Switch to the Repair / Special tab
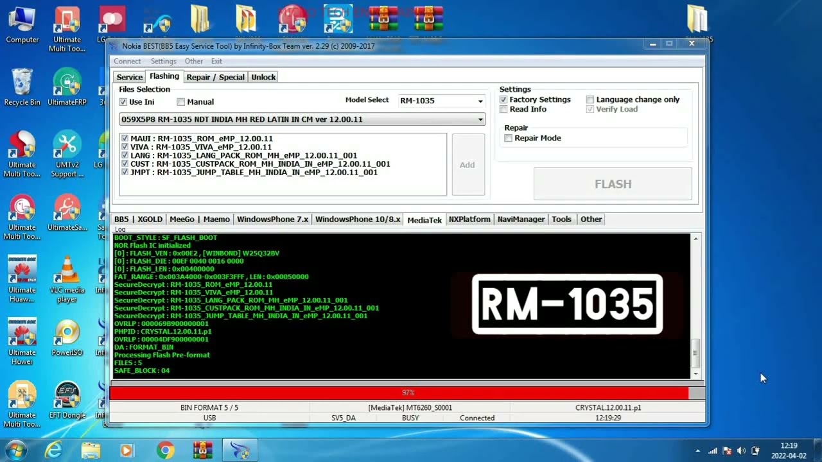This screenshot has width=822, height=462. click(215, 77)
